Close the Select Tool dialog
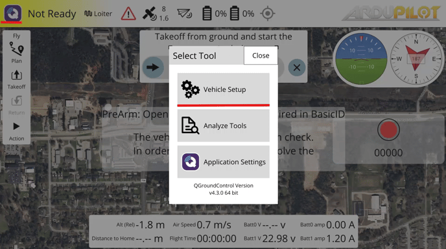 [261, 56]
